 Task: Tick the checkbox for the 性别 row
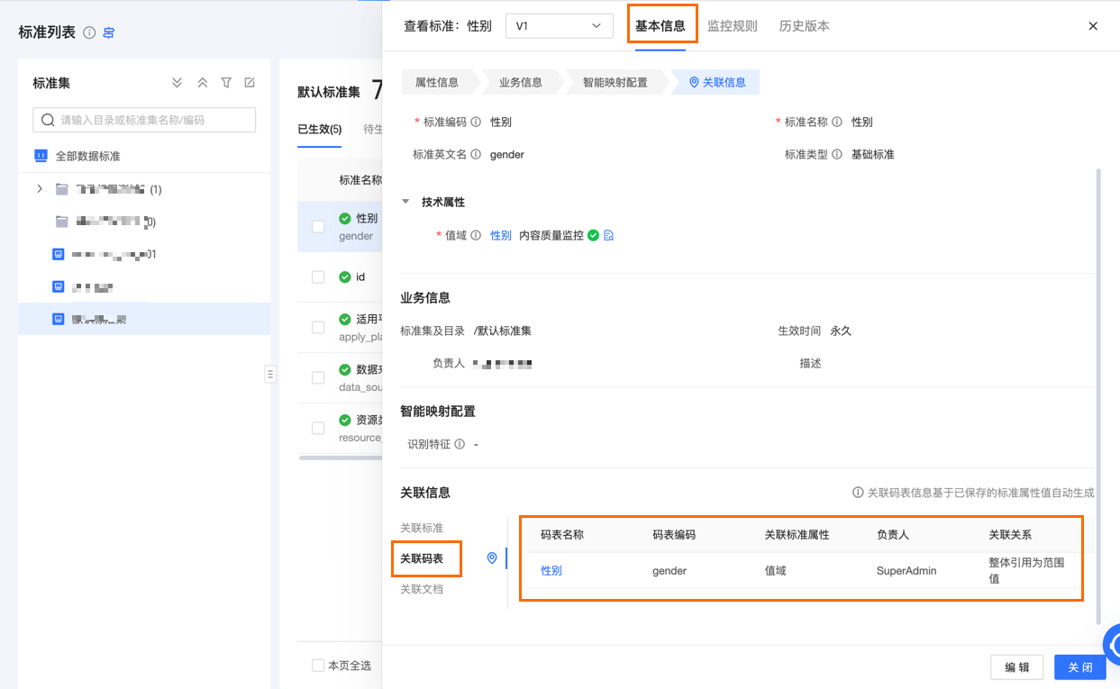(318, 227)
